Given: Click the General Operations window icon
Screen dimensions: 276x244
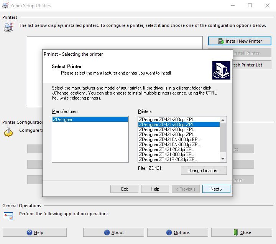Looking at the screenshot, I should pos(8,216).
